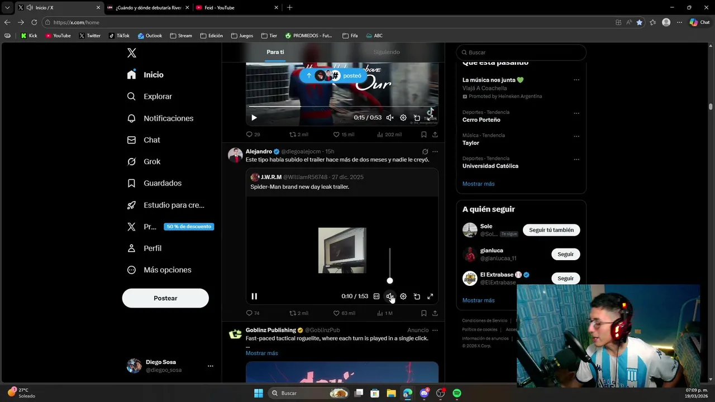
Task: Adjust the vertical volume slider handle
Action: [x=390, y=281]
